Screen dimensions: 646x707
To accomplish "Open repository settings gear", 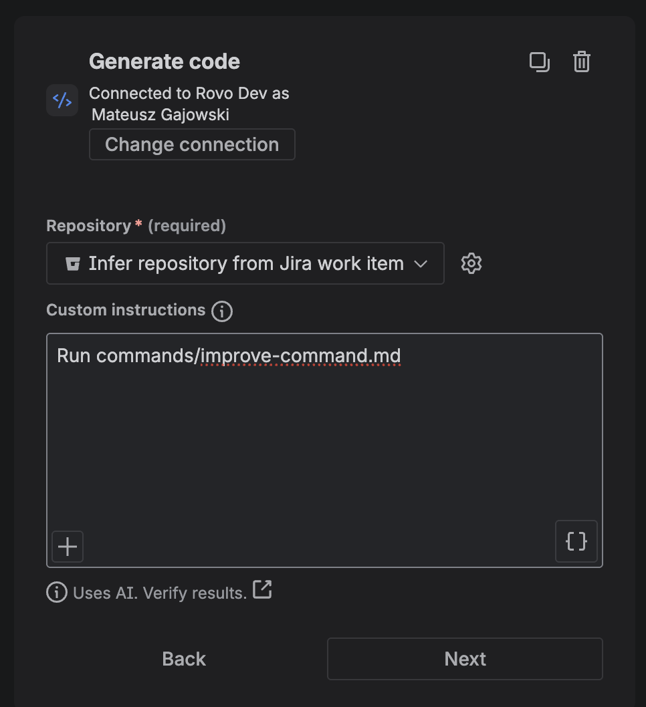I will [x=471, y=263].
